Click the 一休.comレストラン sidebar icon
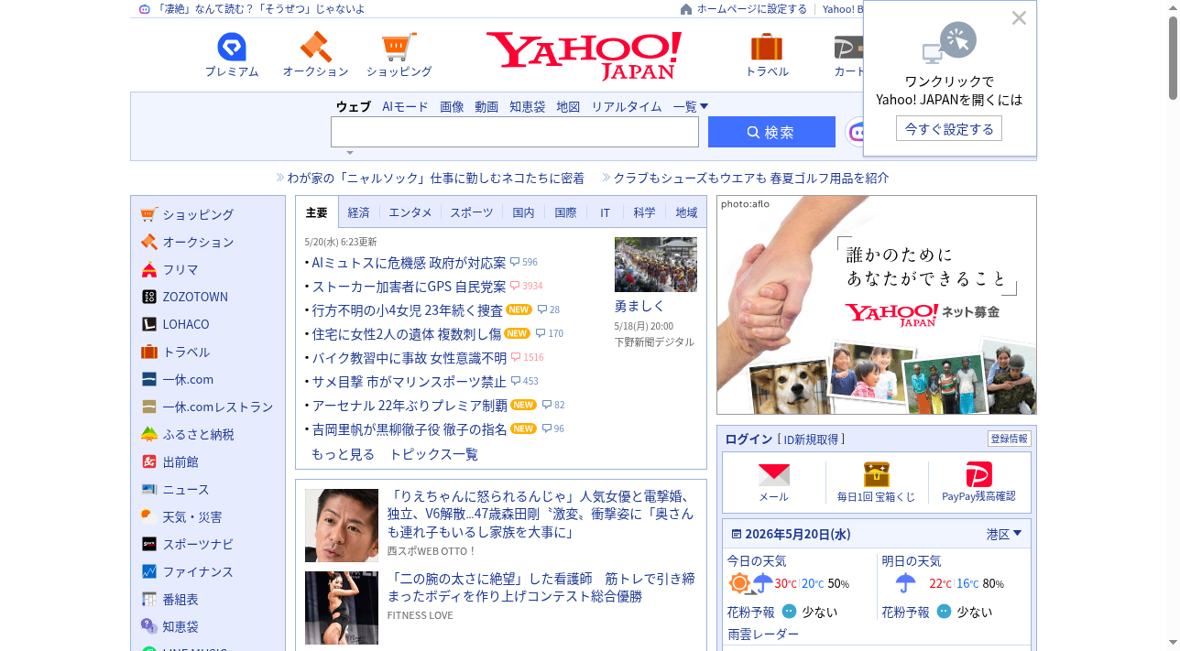The image size is (1180, 651). coord(149,407)
